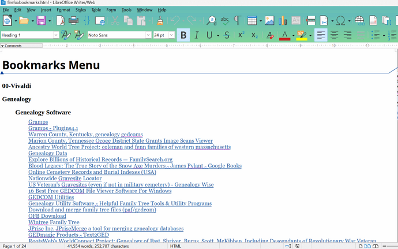Align text right
Screen dimensions: 398x249
click(x=347, y=35)
